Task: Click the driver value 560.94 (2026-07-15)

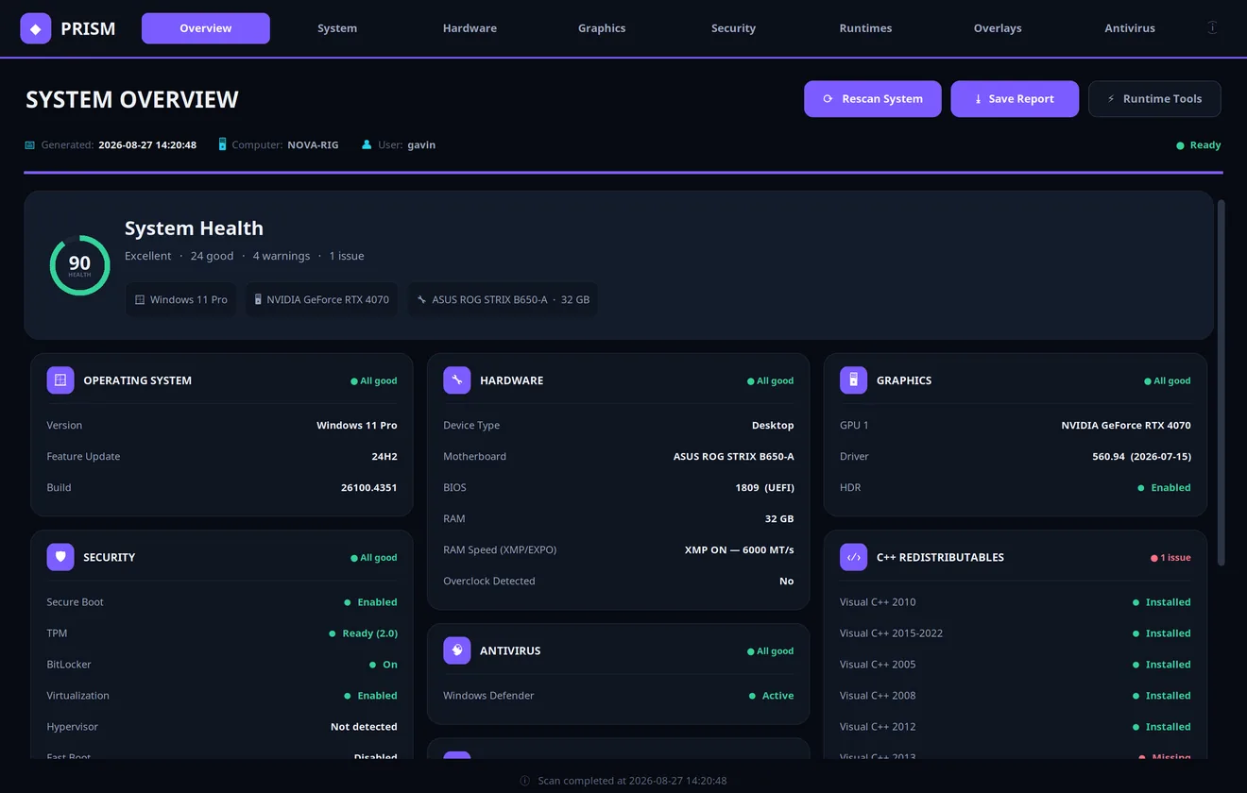Action: click(x=1141, y=457)
